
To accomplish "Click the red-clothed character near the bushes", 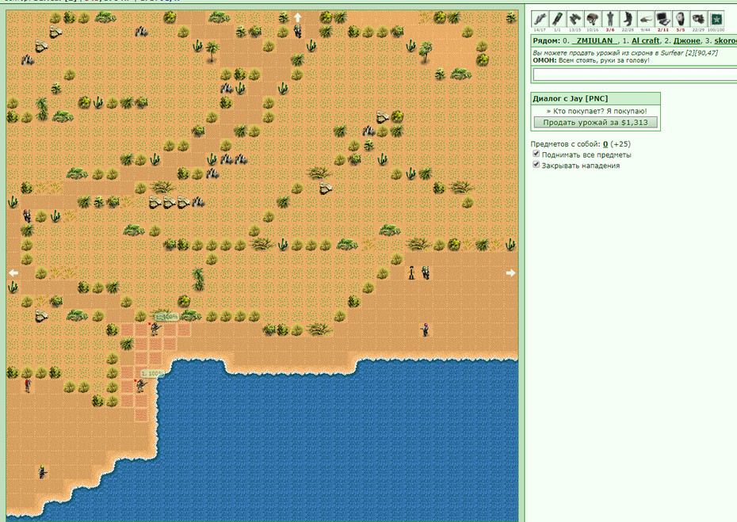I will coord(27,385).
